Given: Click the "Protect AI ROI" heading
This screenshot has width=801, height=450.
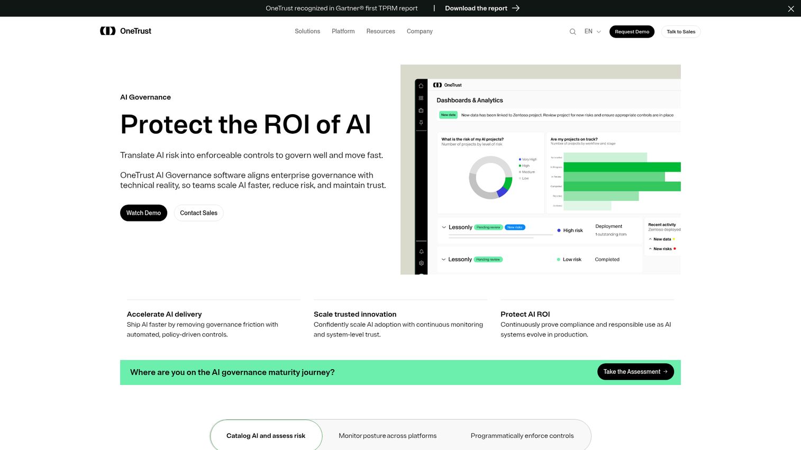Looking at the screenshot, I should [x=525, y=314].
